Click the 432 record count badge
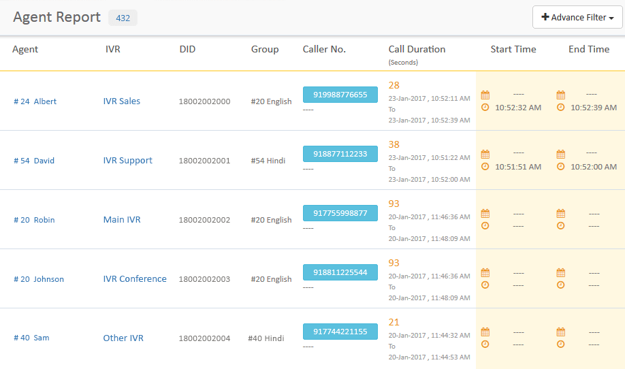The height and width of the screenshot is (369, 625). coord(123,18)
